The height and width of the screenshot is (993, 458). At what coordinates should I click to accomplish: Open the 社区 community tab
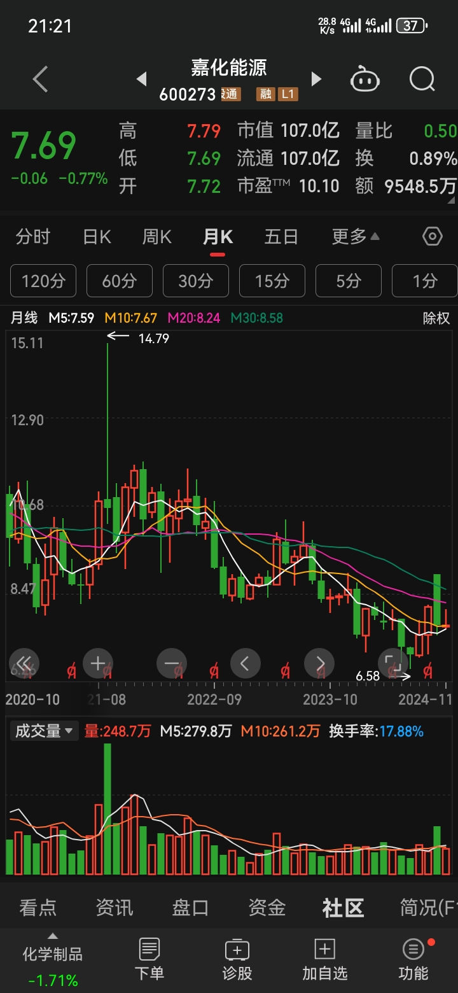[343, 908]
